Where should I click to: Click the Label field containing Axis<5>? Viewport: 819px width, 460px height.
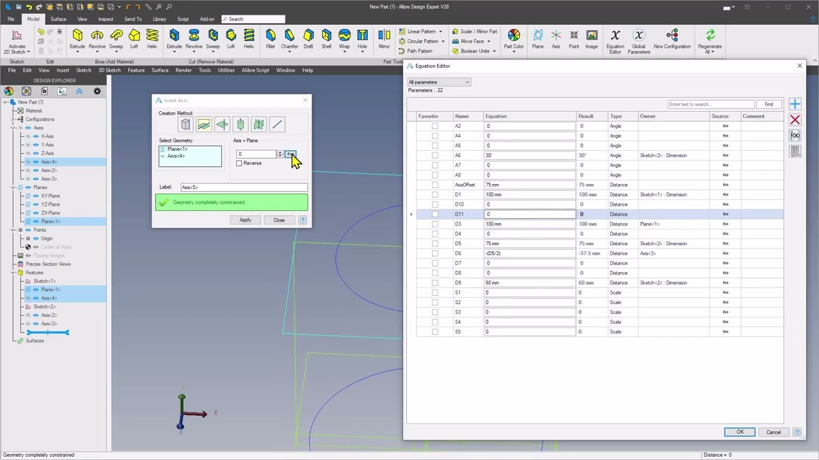click(x=244, y=187)
